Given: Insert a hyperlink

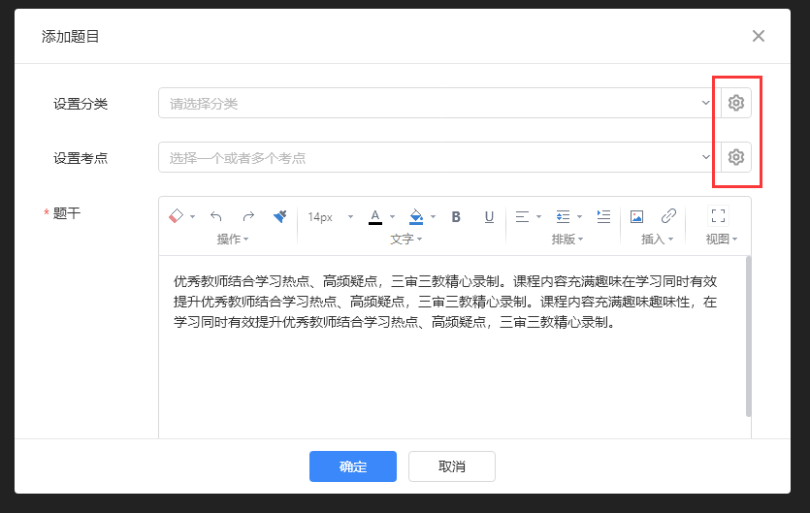Looking at the screenshot, I should point(668,216).
